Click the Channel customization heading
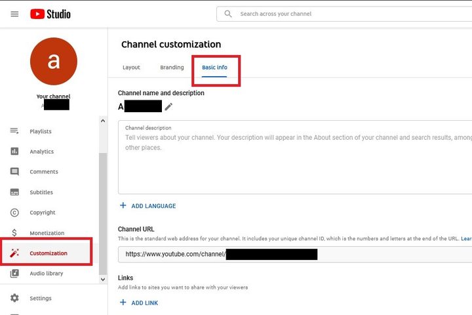 pos(171,45)
